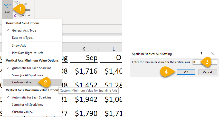Click the dialog help question mark icon
219x118 pixels.
201,54
